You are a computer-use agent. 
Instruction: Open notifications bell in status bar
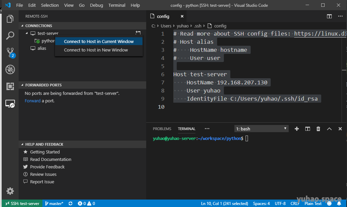tap(339, 204)
